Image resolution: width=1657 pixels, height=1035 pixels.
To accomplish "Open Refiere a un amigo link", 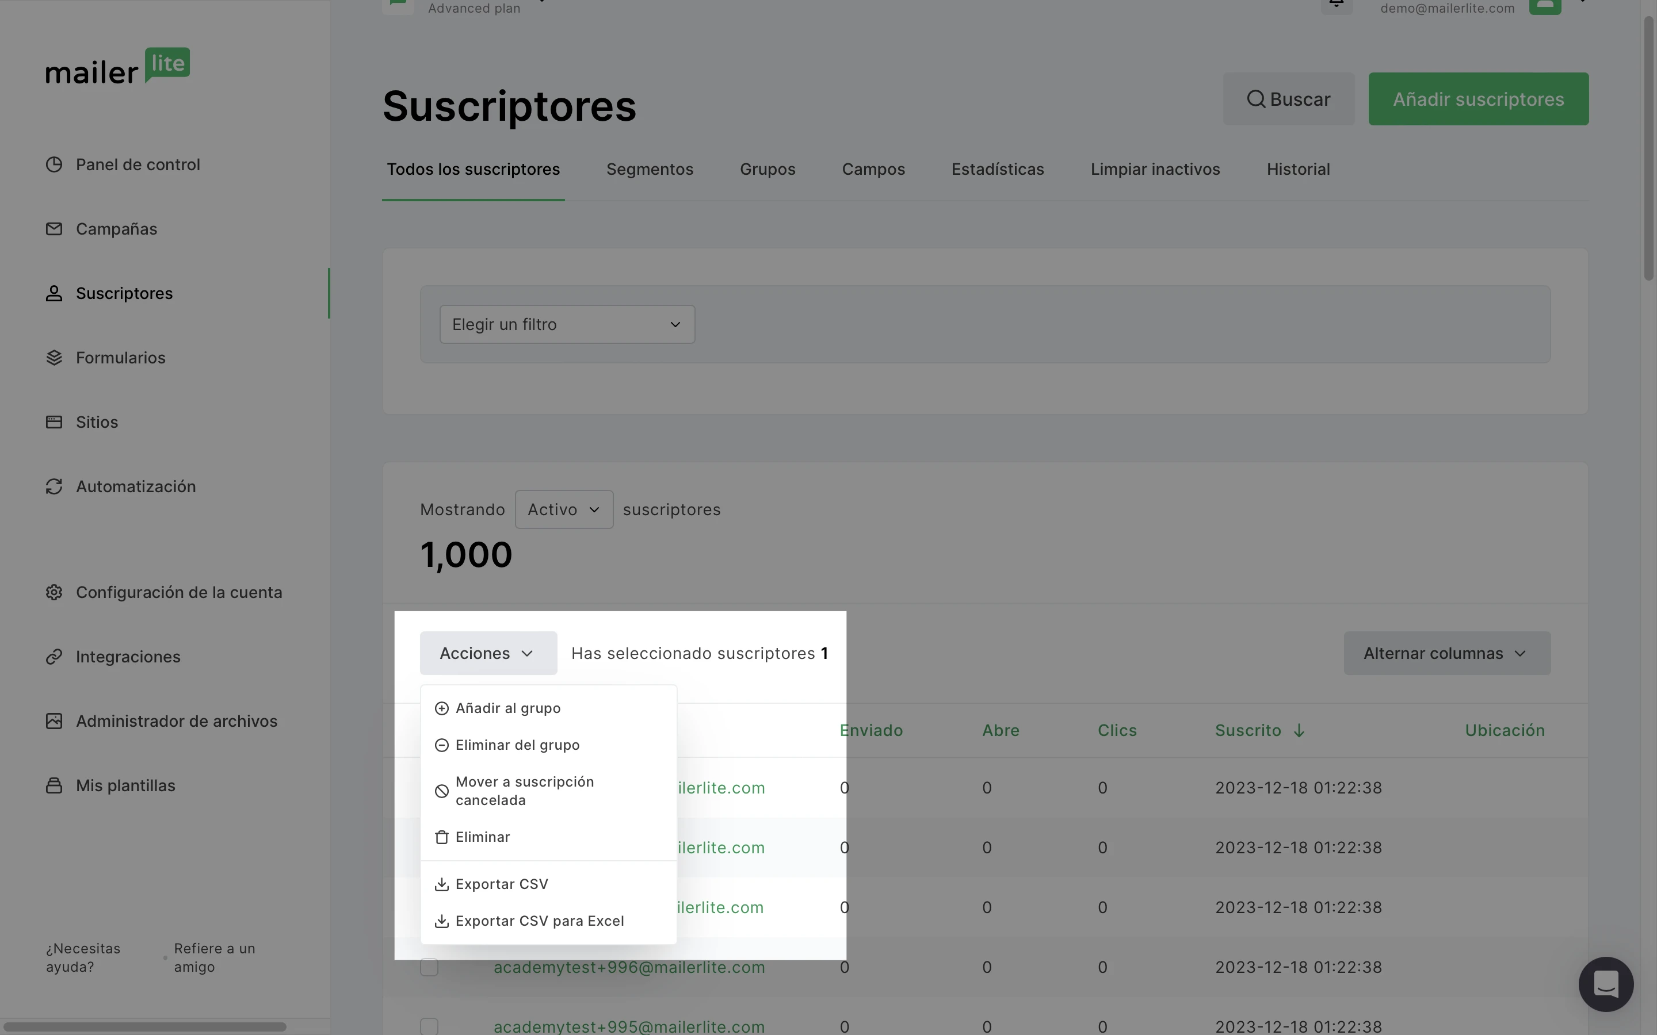I will (x=214, y=957).
